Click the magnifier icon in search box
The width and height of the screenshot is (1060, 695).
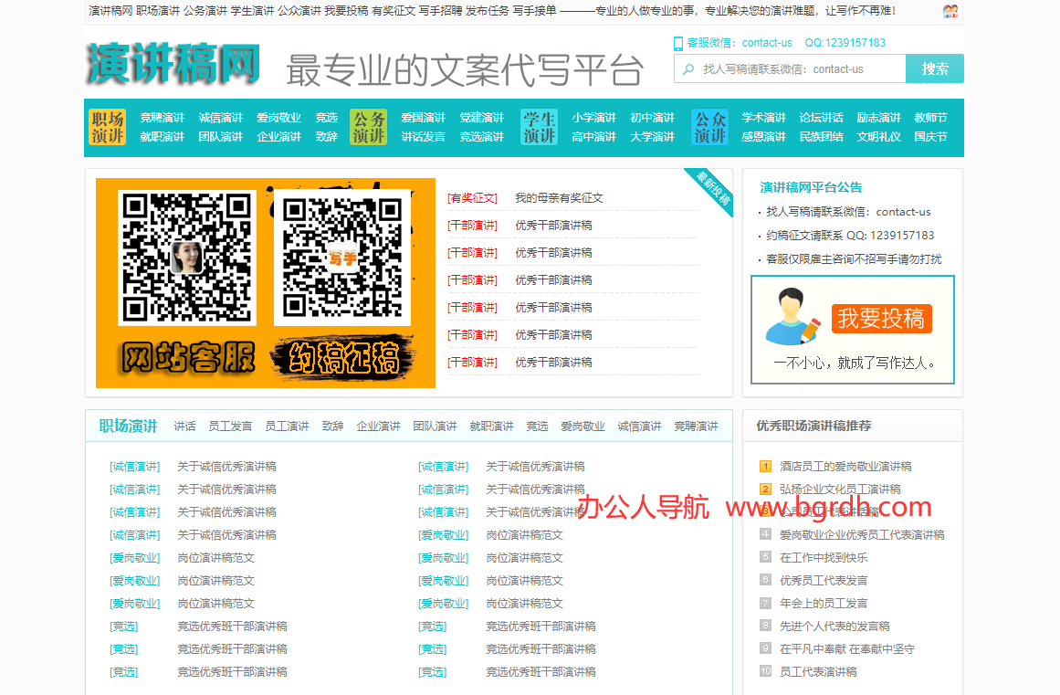688,69
